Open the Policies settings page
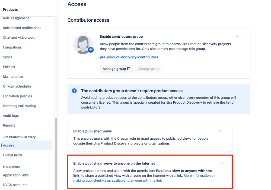 [x=9, y=67]
